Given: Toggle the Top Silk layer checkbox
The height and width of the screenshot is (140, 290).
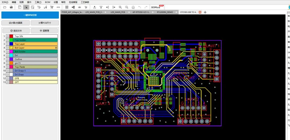Looking at the screenshot, I should 8,36.
